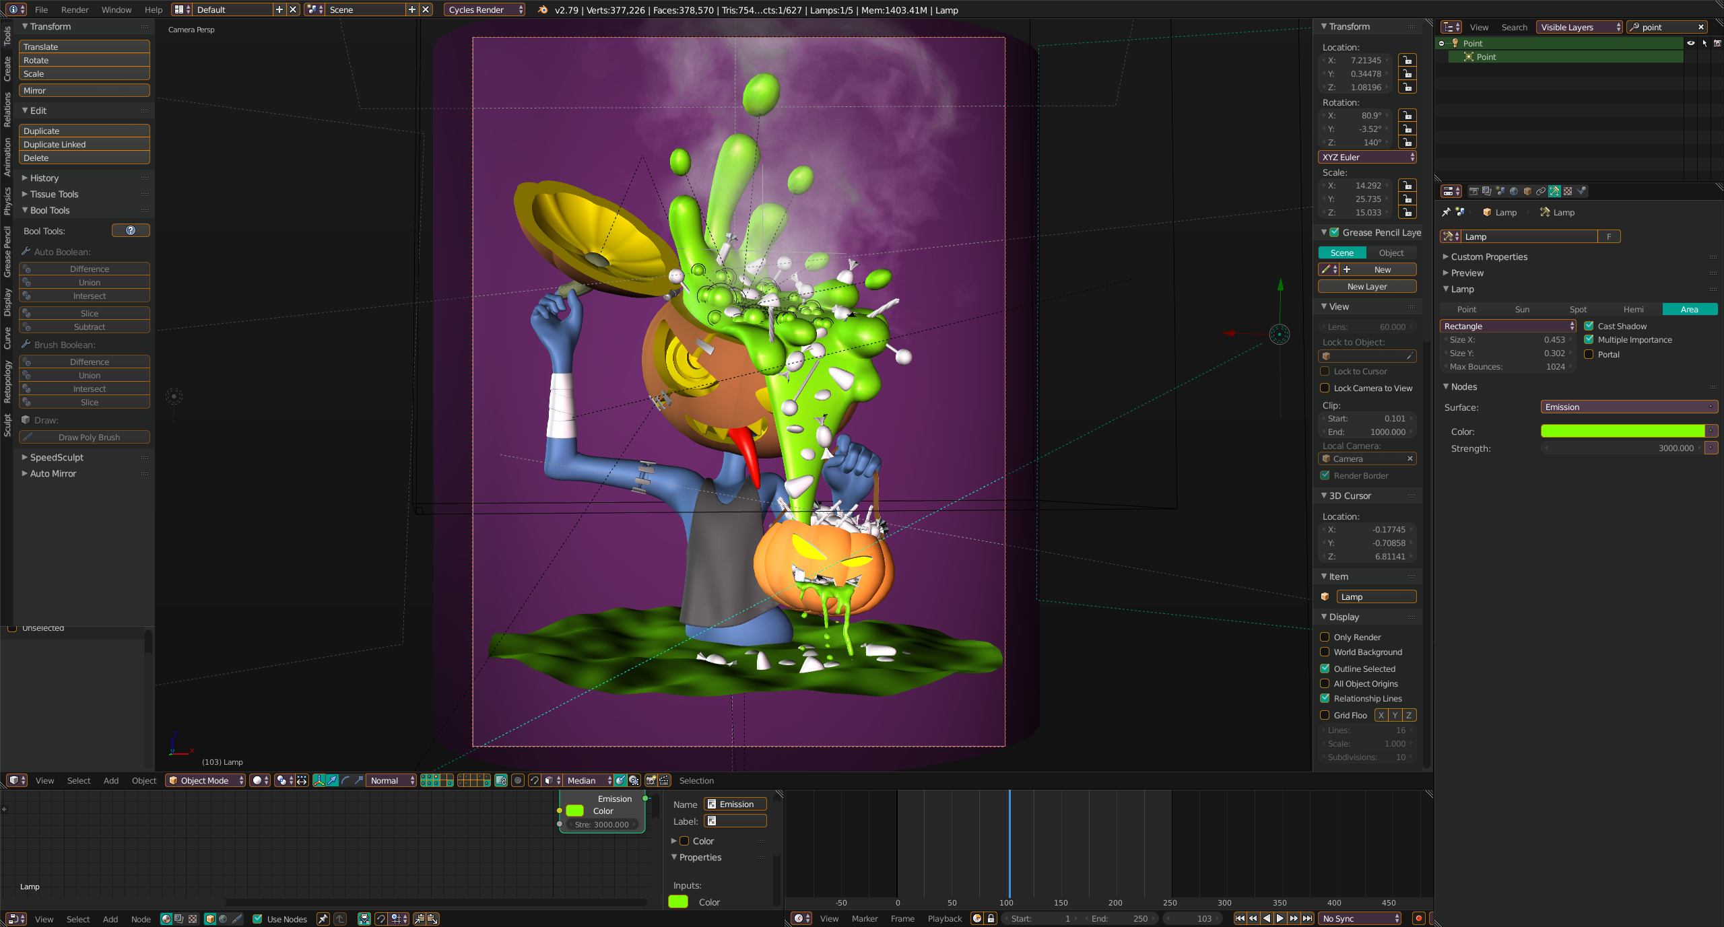The image size is (1724, 927).
Task: Open the Object constraints chain-link tab
Action: click(x=1541, y=191)
